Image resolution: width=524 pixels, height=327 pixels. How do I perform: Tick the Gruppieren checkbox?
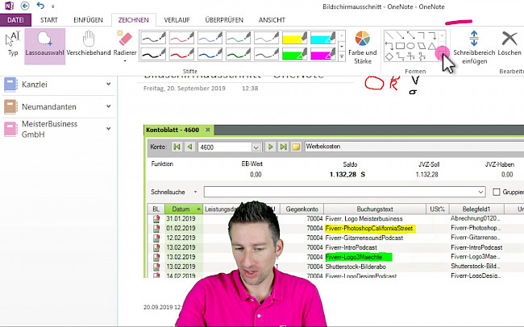point(496,192)
